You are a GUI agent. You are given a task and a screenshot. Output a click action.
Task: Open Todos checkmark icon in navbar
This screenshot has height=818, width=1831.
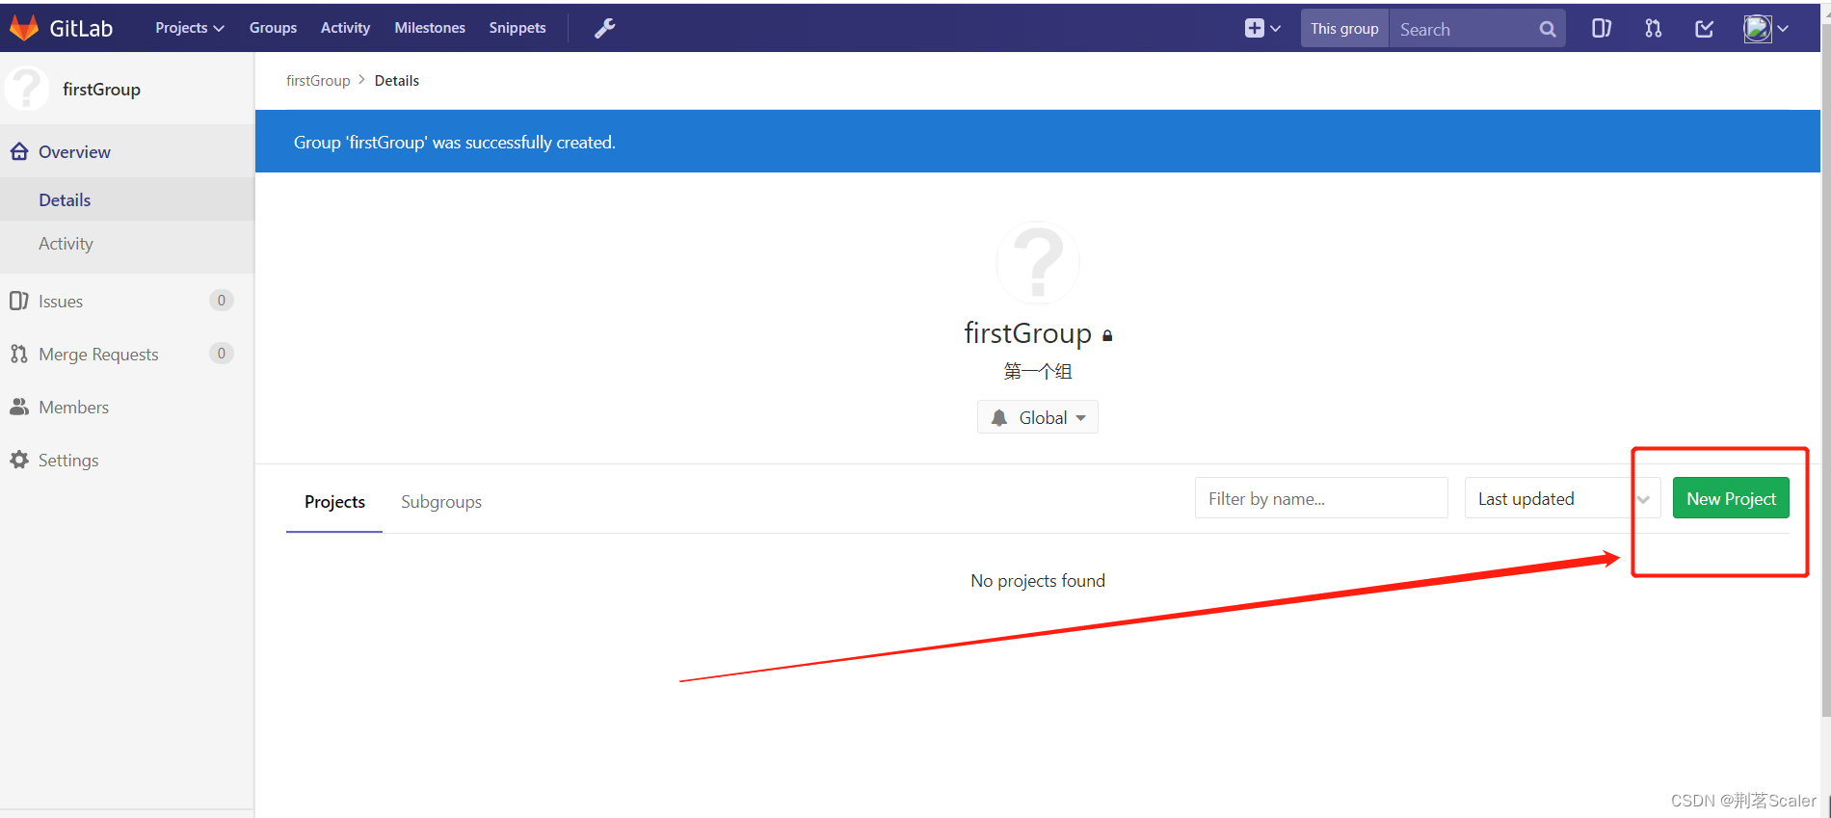click(x=1705, y=28)
